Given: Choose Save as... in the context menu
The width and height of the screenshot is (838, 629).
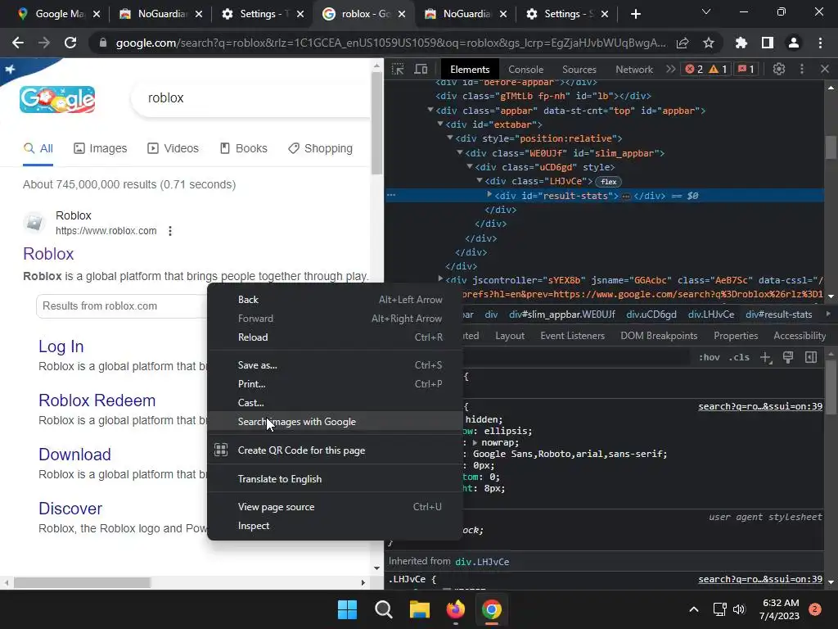Looking at the screenshot, I should (335, 364).
